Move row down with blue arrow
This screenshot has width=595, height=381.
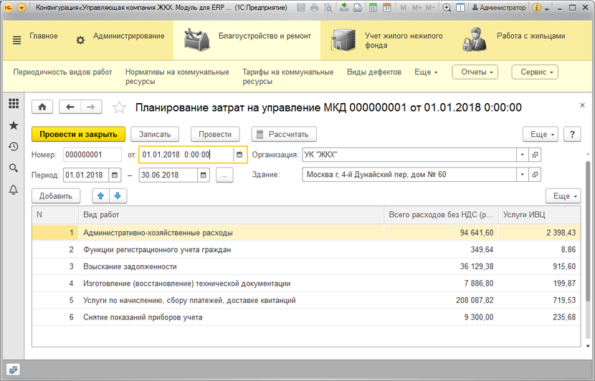click(118, 196)
